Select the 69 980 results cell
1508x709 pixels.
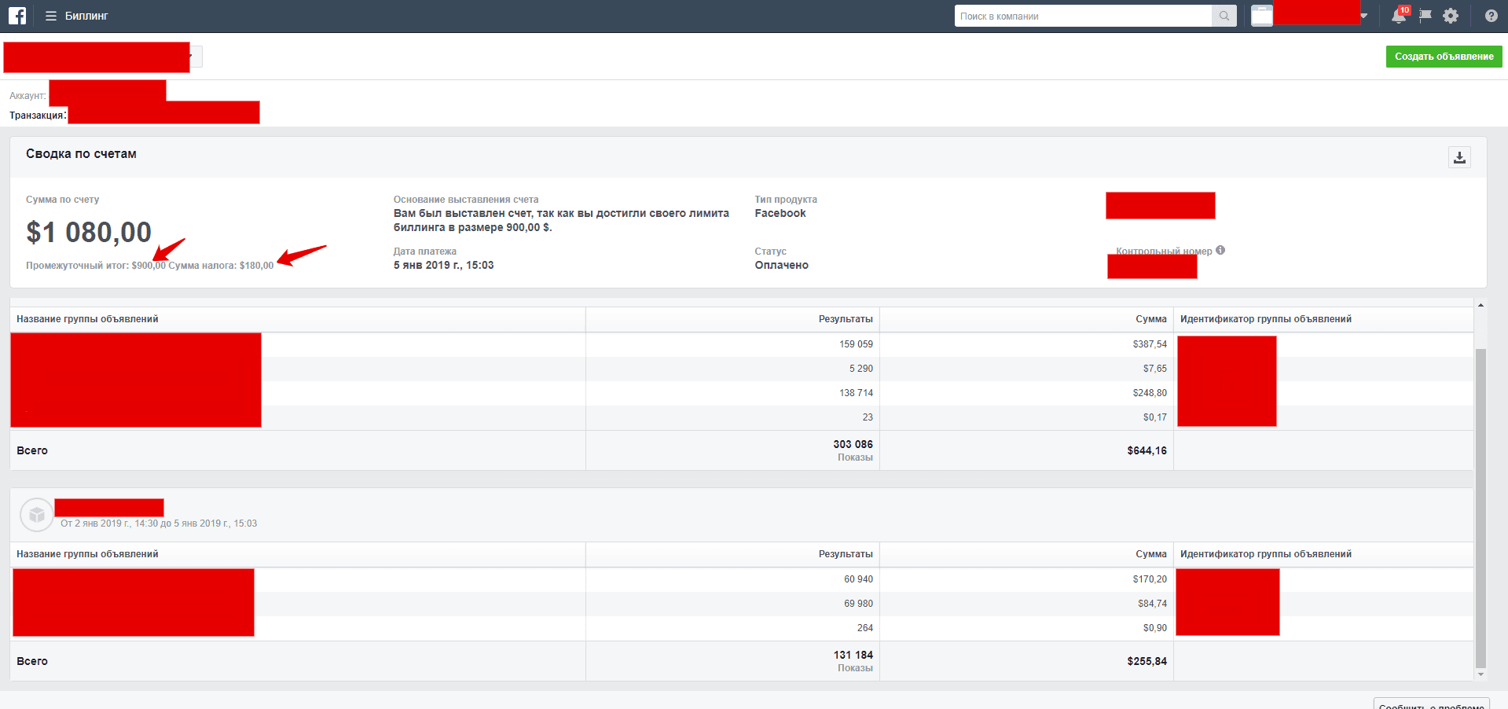pyautogui.click(x=858, y=604)
